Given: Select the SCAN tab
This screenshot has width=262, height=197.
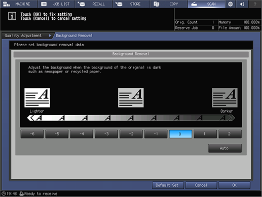Looking at the screenshot, I should point(206,4).
